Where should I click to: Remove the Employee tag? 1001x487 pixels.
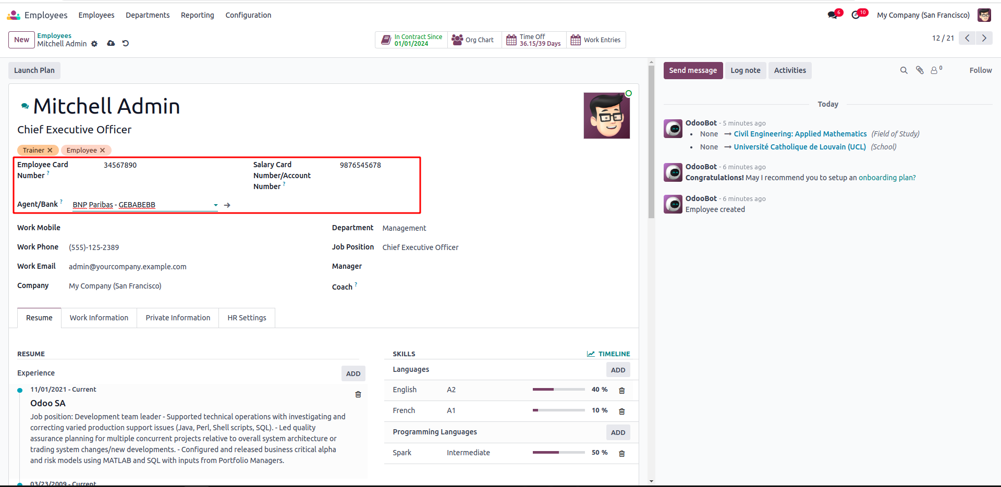point(103,151)
